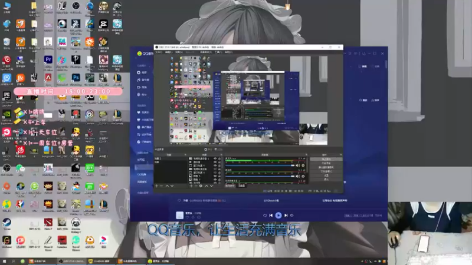Viewport: 472px width, 265px height.
Task: Move scene down with OBS arrow
Action: [x=172, y=186]
